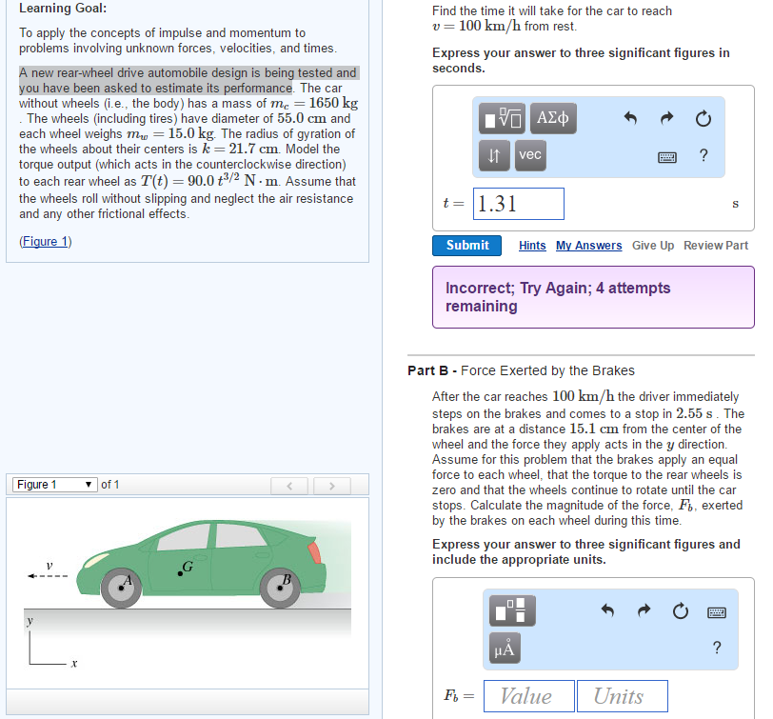The height and width of the screenshot is (719, 773).
Task: Open the Greek symbols ΑΣφ palette
Action: (x=553, y=119)
